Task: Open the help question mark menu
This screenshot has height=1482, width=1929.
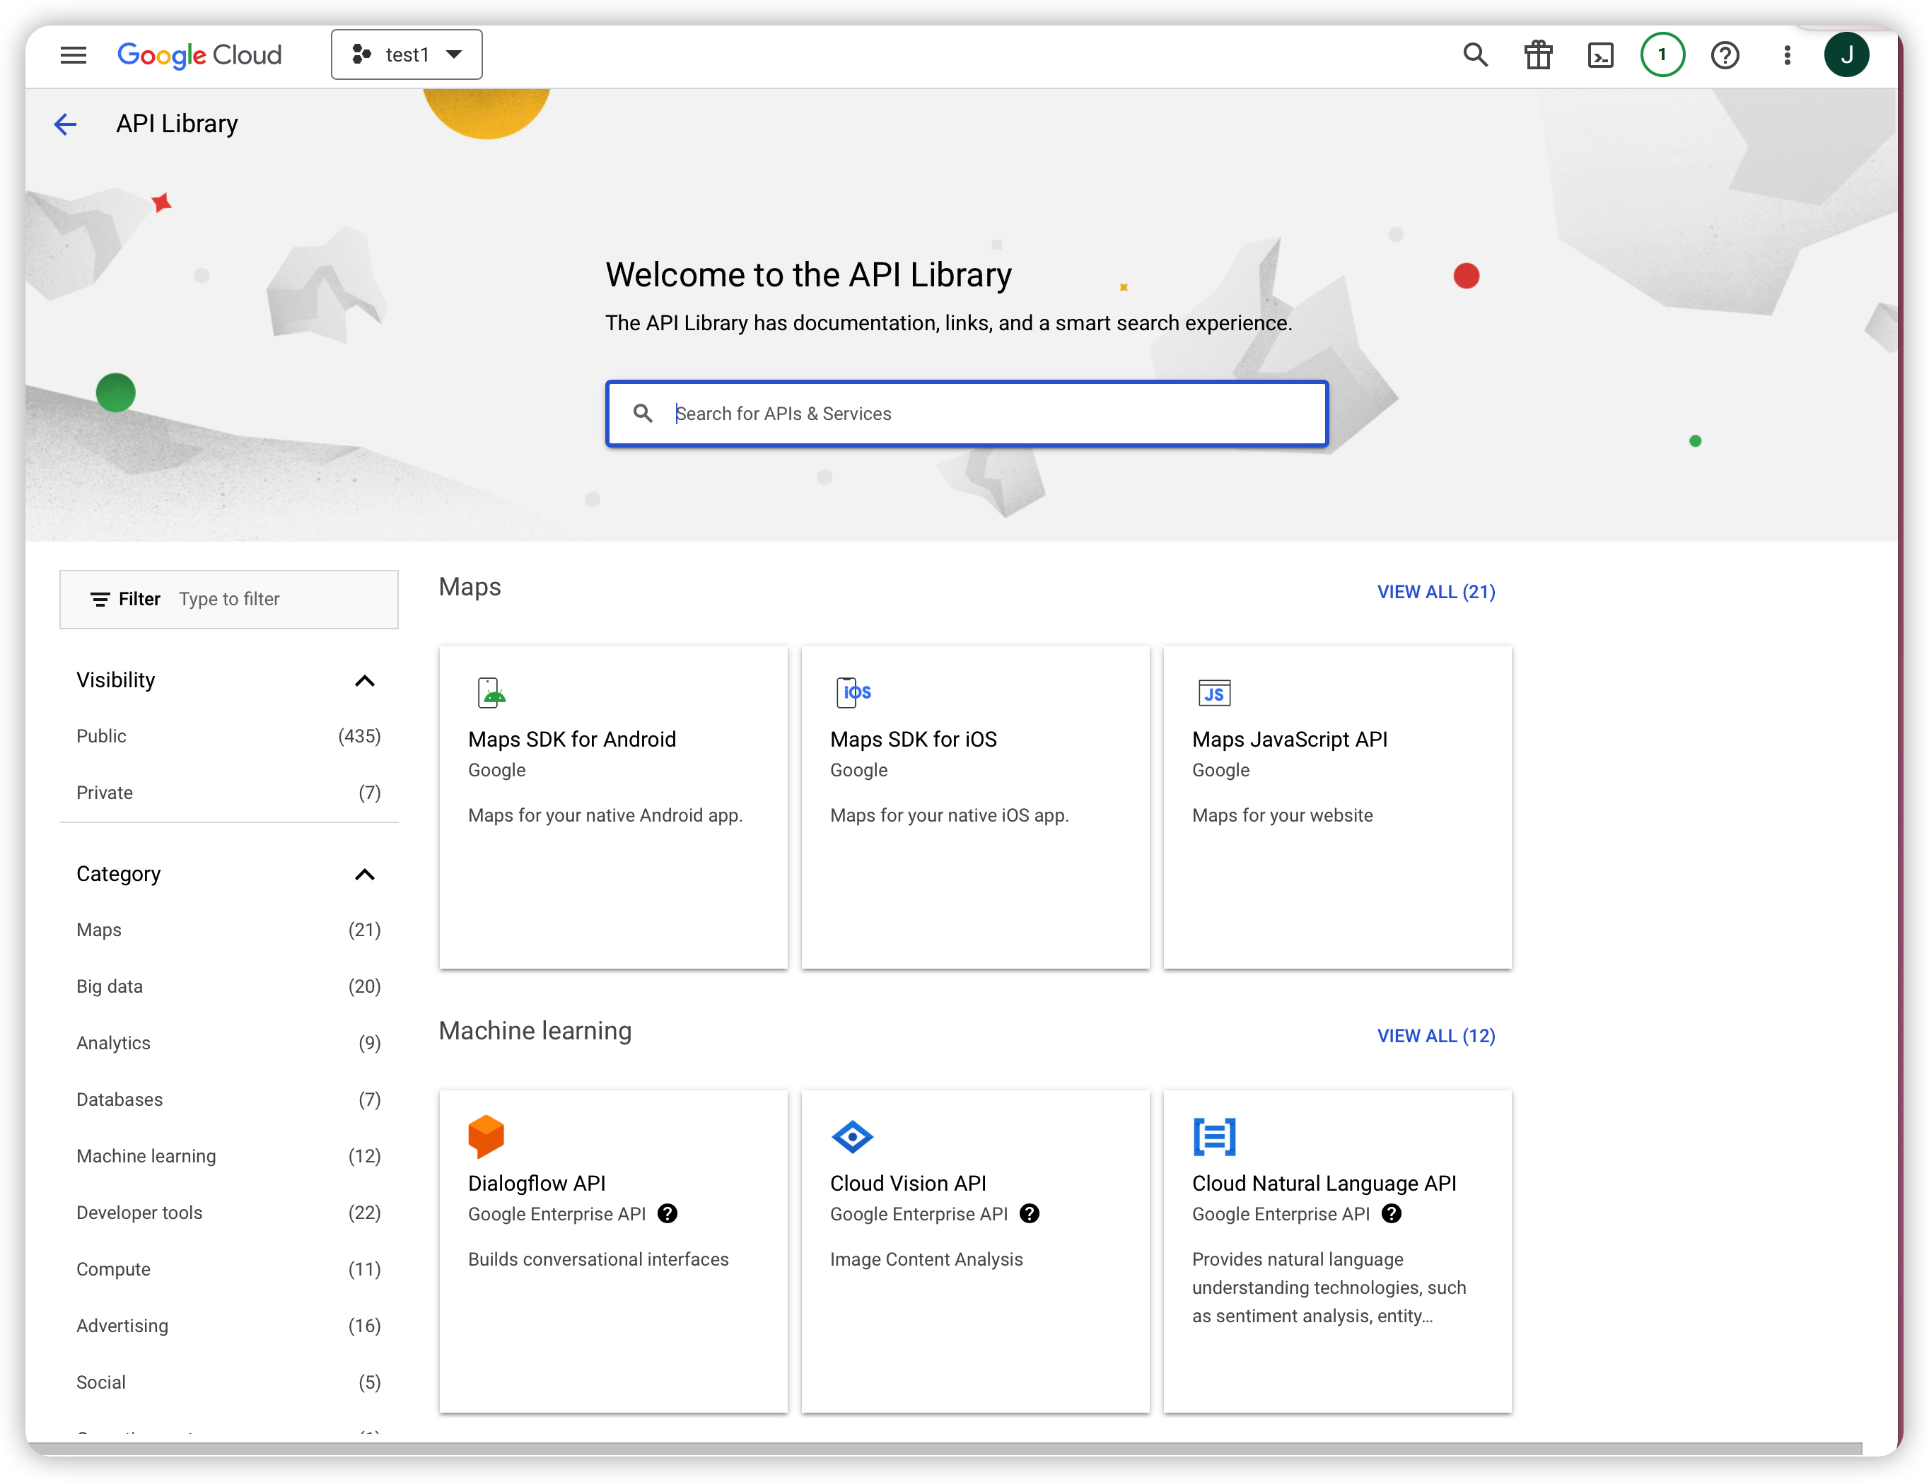Action: point(1725,54)
